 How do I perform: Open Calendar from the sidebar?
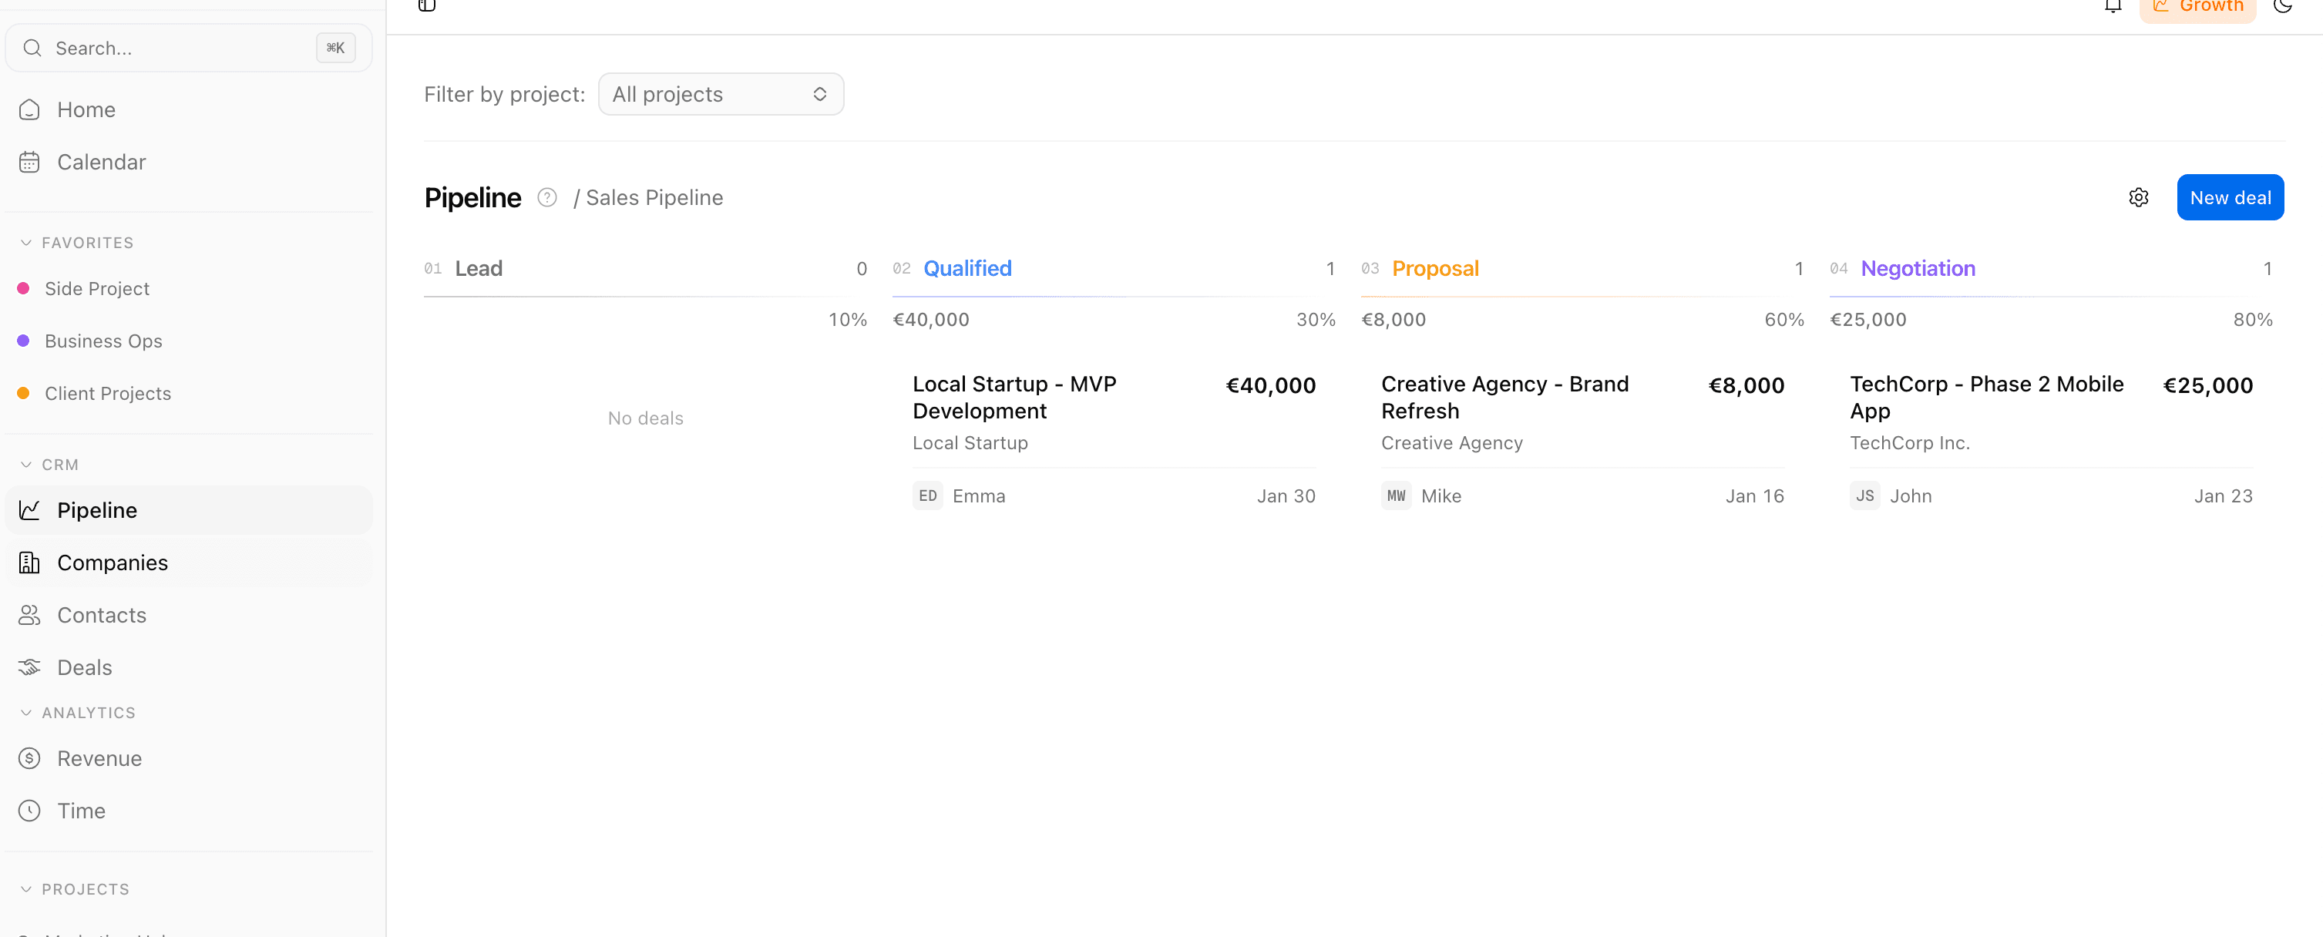[100, 163]
